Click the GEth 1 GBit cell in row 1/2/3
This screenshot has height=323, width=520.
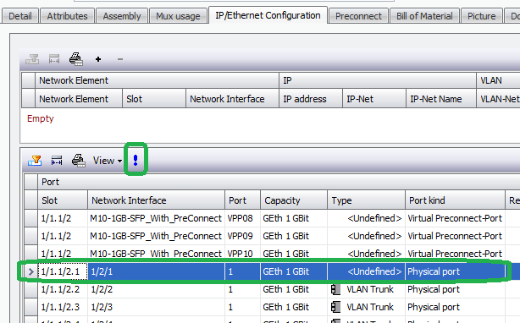click(x=294, y=307)
